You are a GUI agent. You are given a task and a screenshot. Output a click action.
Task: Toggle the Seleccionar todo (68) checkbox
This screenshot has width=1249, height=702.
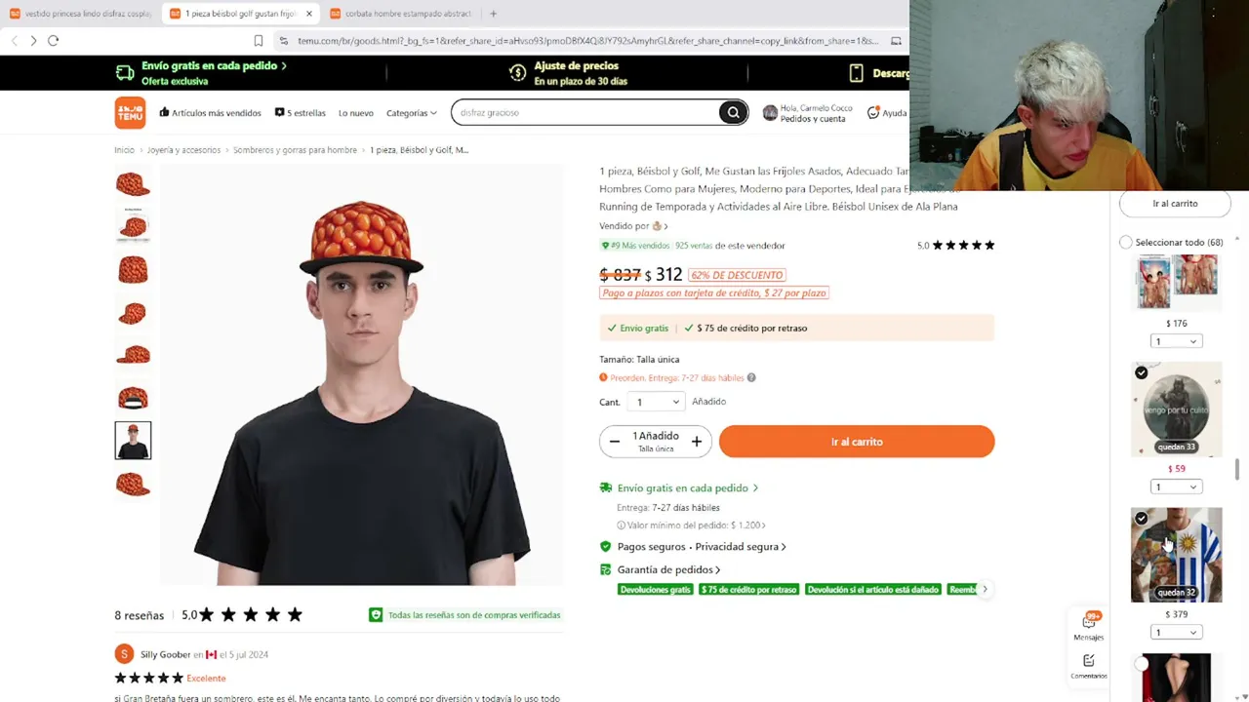[x=1126, y=242]
